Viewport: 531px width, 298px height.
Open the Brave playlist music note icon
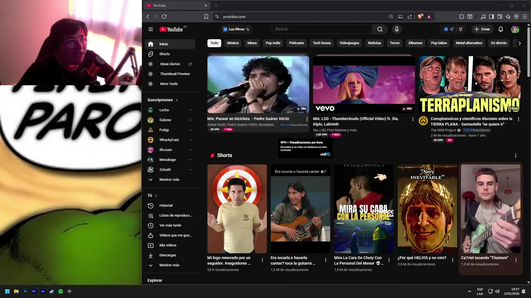[x=483, y=17]
